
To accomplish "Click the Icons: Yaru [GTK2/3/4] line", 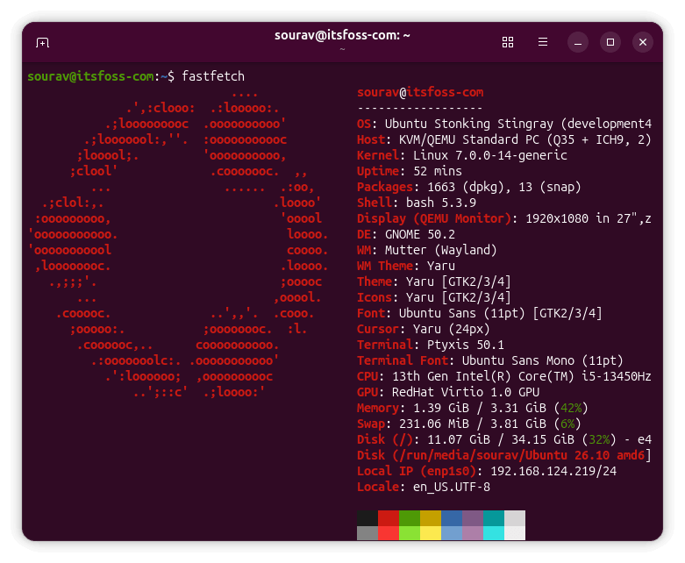I will coord(434,297).
